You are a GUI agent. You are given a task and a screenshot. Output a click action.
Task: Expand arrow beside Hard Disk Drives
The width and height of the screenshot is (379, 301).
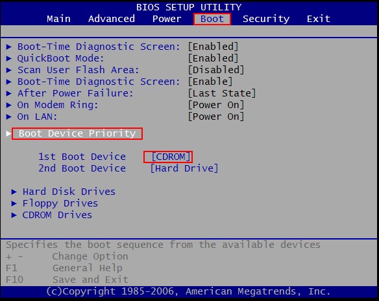[x=14, y=192]
